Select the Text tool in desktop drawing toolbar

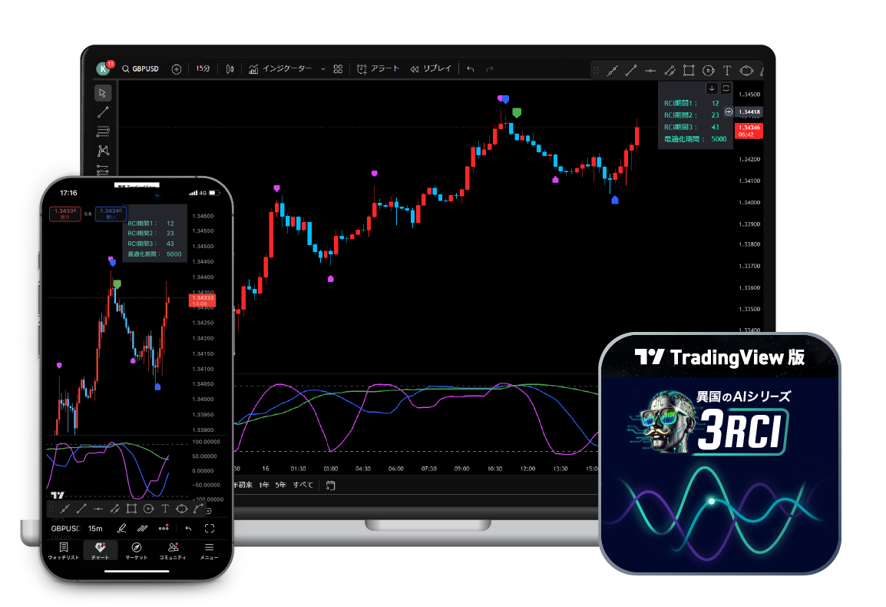[727, 70]
